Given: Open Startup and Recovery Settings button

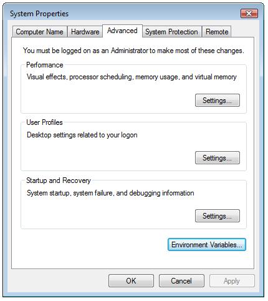Looking at the screenshot, I should pos(218,216).
